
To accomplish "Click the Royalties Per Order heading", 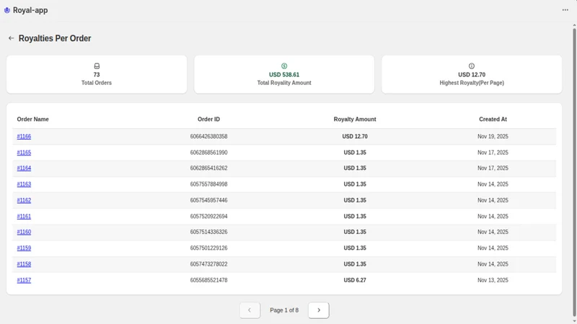I will (x=55, y=38).
